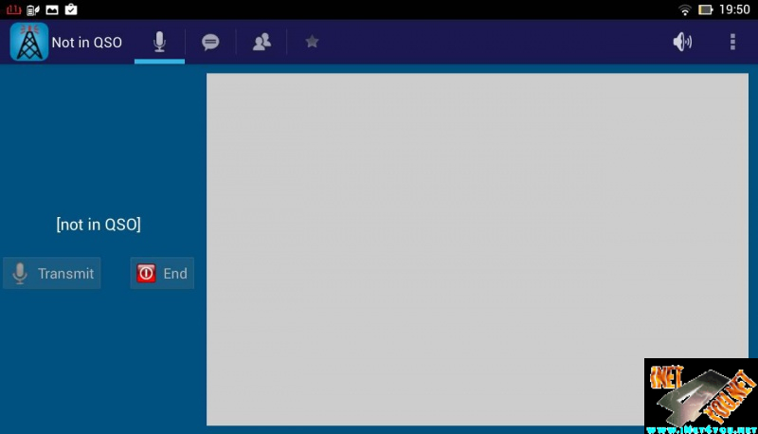758x434 pixels.
Task: Tap the [not in QSO] status label
Action: (x=99, y=225)
